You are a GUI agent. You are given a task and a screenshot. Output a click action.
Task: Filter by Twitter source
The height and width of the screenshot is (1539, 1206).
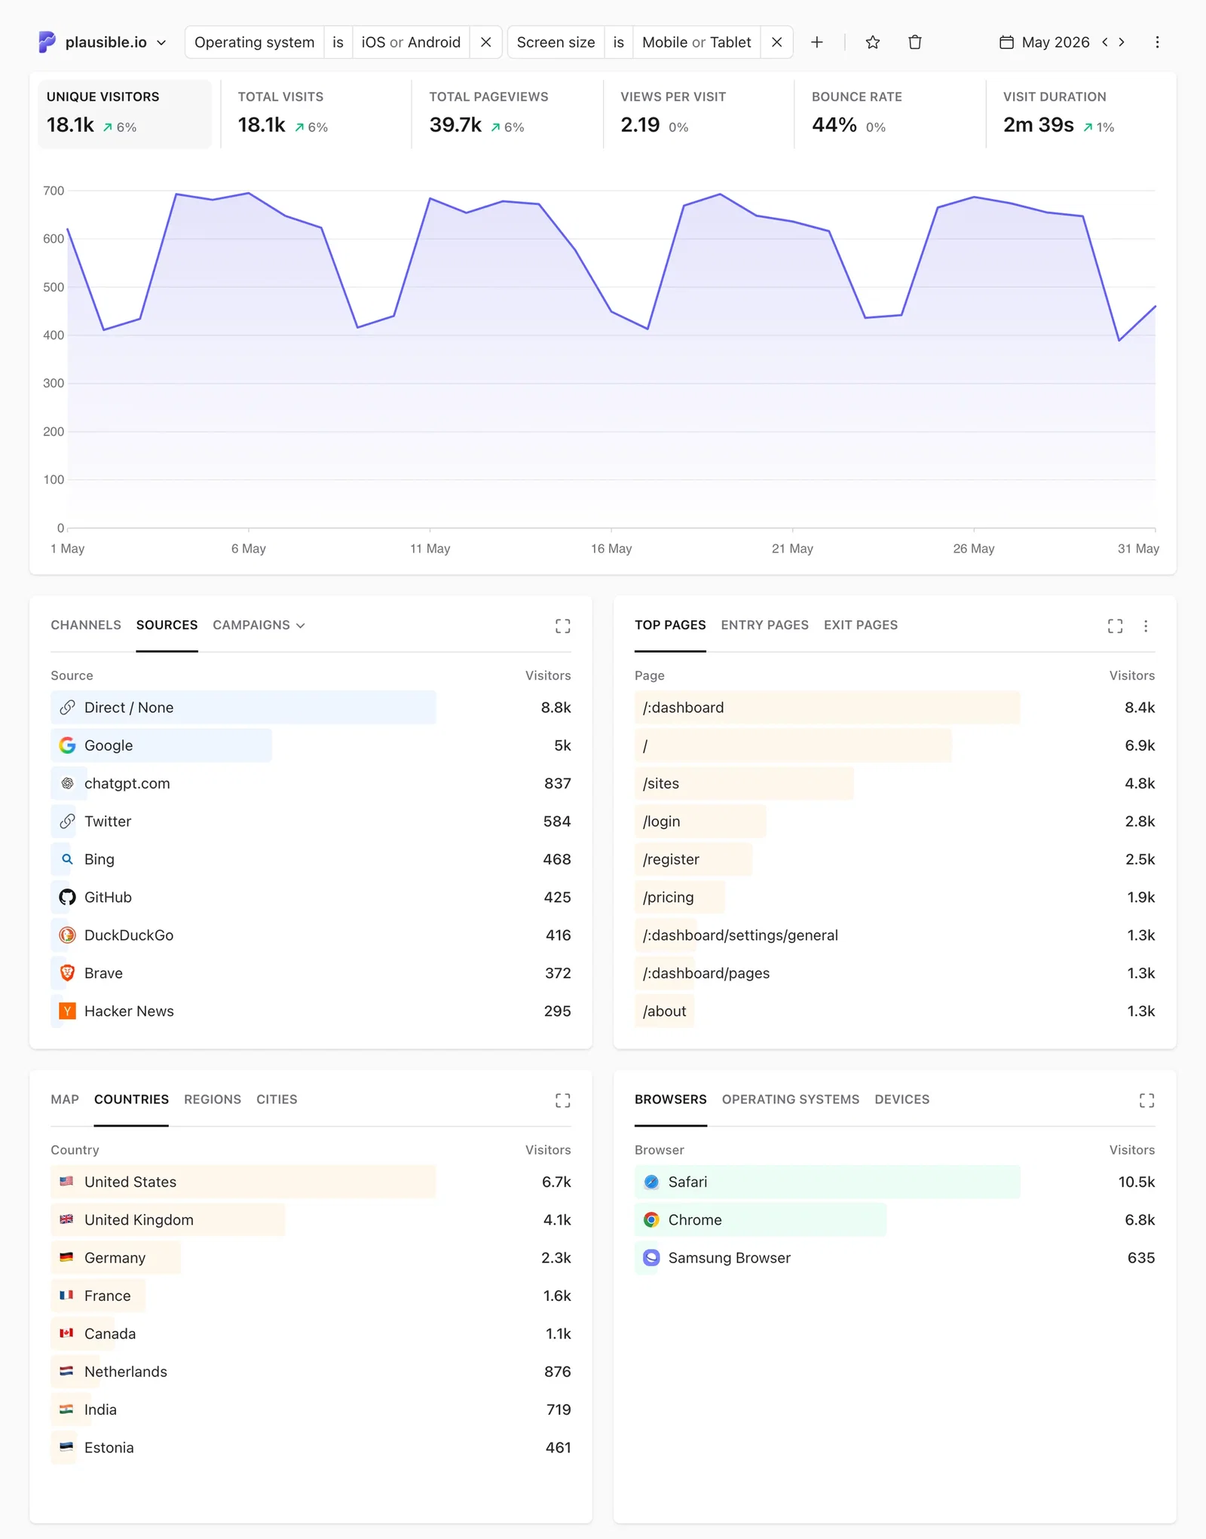pos(311,821)
